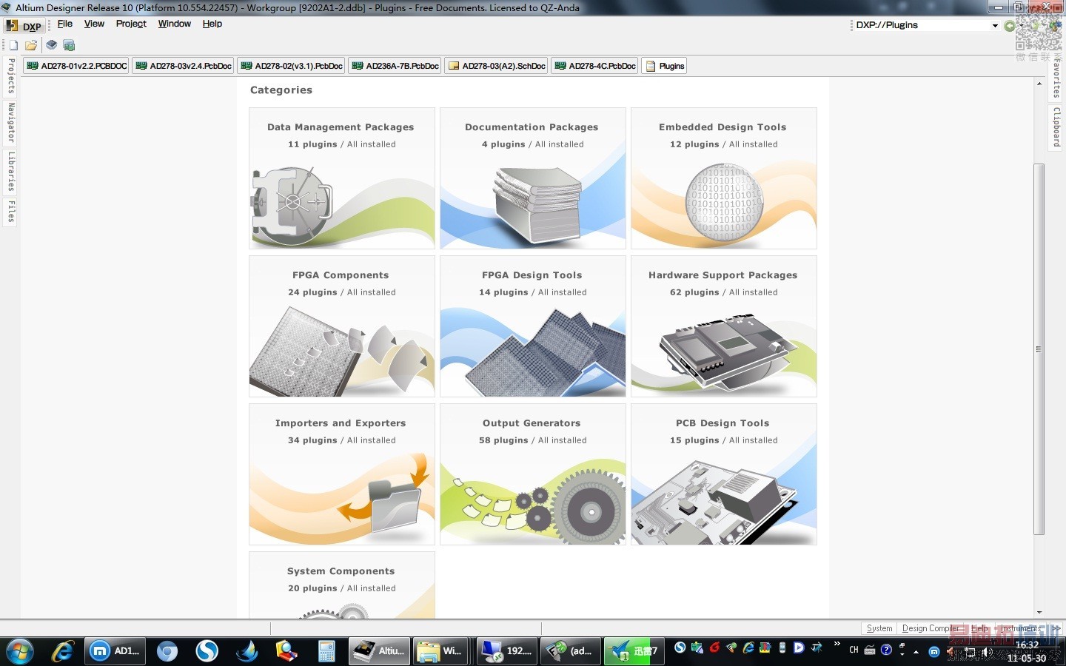Open the Design Compiler panel button
The width and height of the screenshot is (1066, 666).
click(929, 628)
